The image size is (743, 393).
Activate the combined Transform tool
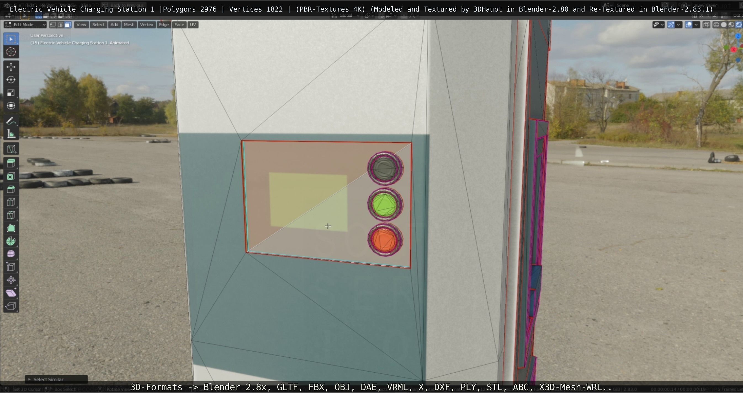point(11,106)
